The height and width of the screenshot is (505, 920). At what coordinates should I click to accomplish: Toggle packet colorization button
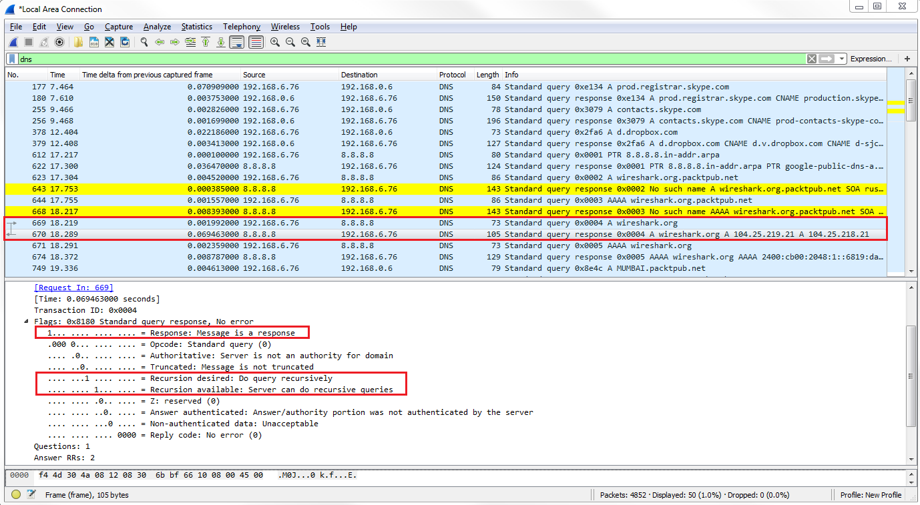256,42
